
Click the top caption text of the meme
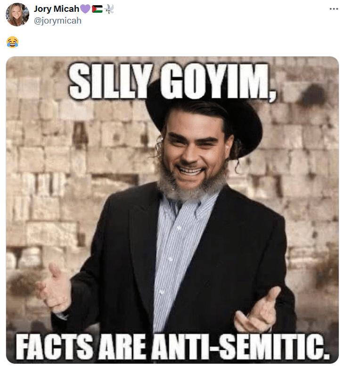coord(172,81)
